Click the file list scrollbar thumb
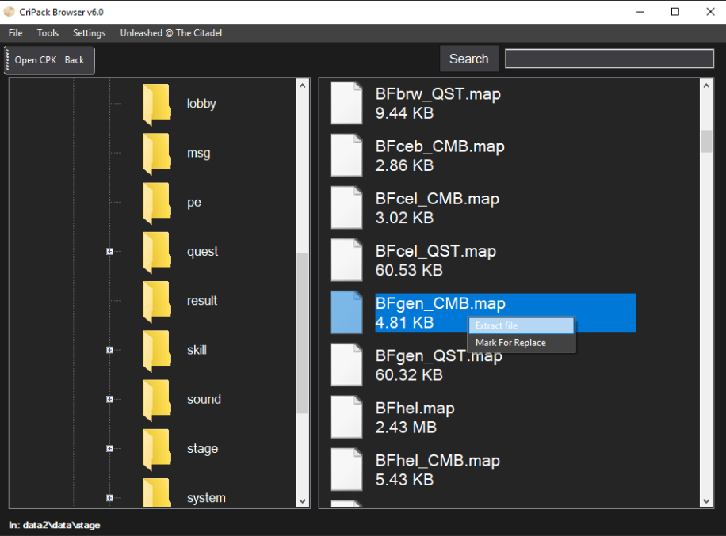 706,141
